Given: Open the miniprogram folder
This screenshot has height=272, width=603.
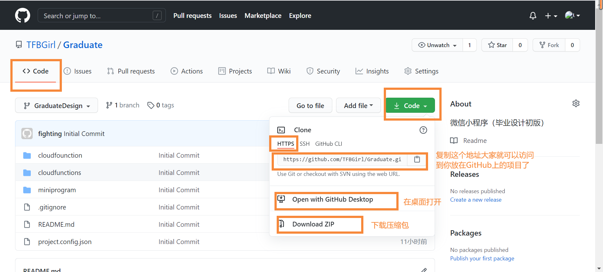Looking at the screenshot, I should click(x=57, y=190).
